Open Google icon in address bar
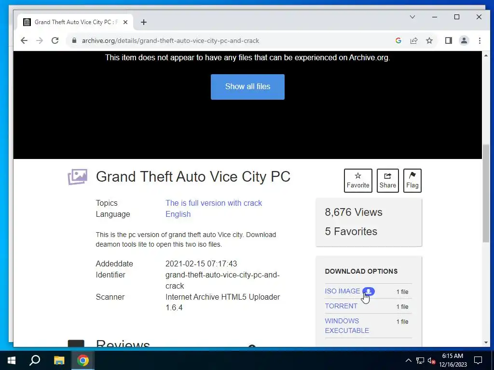Image resolution: width=494 pixels, height=370 pixels. [398, 40]
